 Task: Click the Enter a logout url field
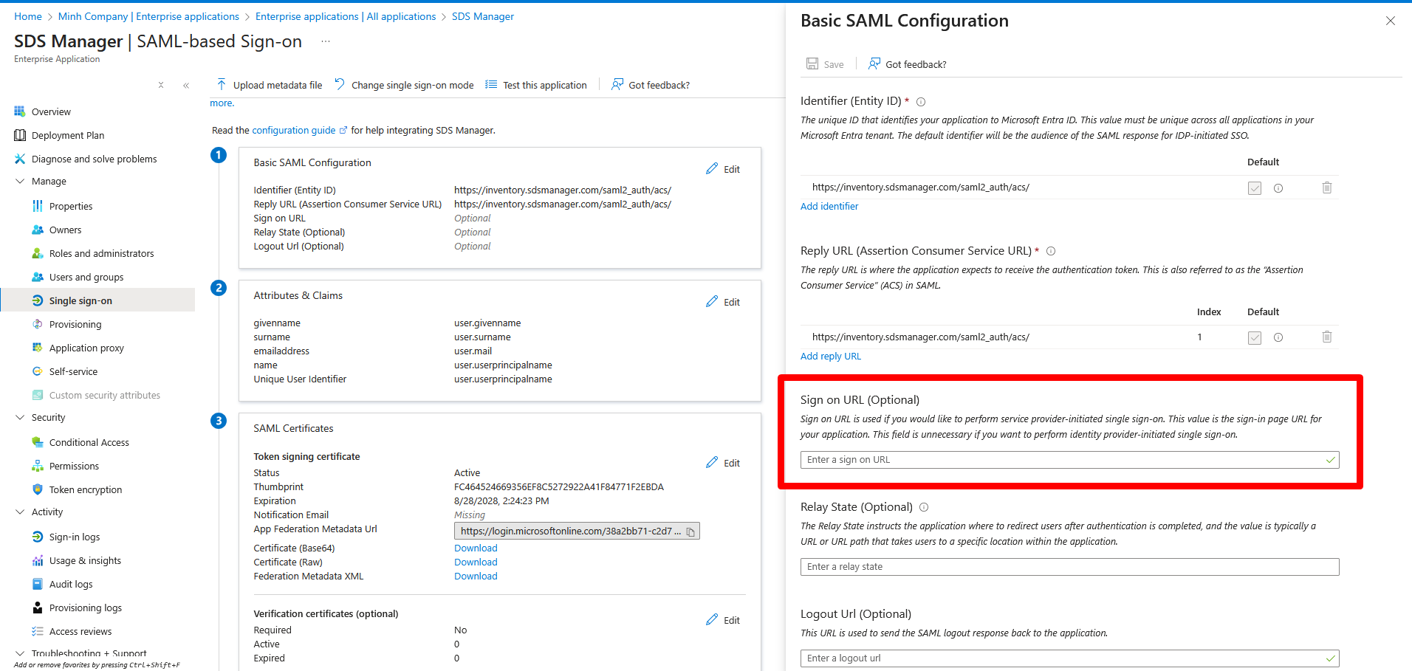(x=1069, y=658)
